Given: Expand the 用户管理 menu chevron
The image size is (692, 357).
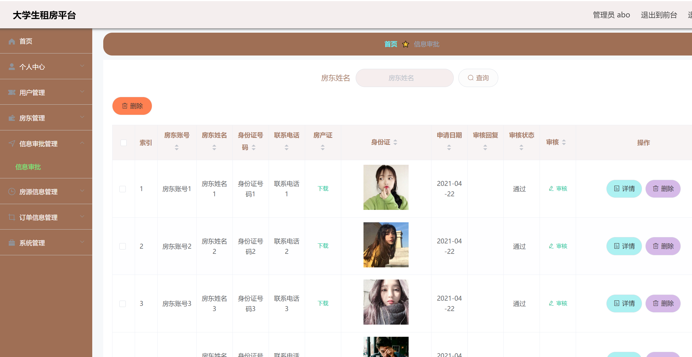Looking at the screenshot, I should click(82, 92).
